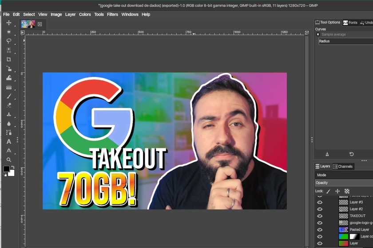Select the Free Select lasso tool
Viewport: 373px width, 248px height.
pos(8,41)
